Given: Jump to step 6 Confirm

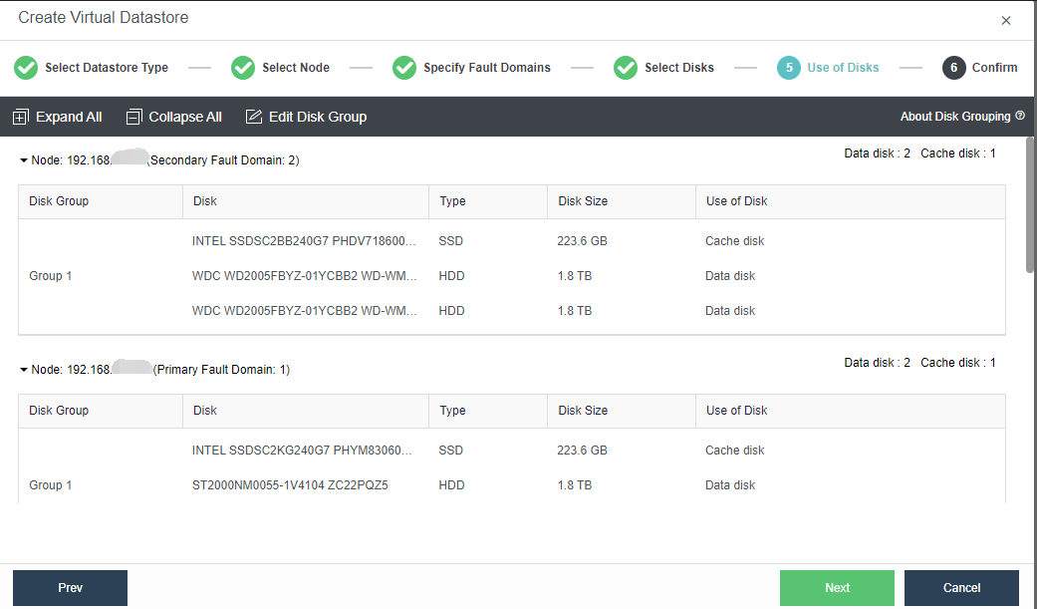Looking at the screenshot, I should (x=954, y=68).
